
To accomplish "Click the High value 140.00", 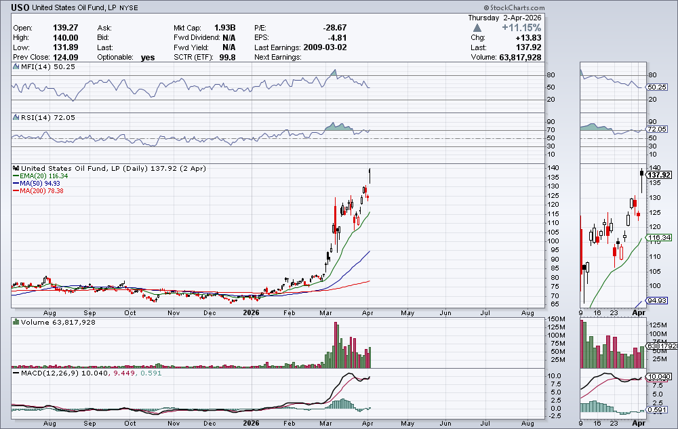I will 65,37.
